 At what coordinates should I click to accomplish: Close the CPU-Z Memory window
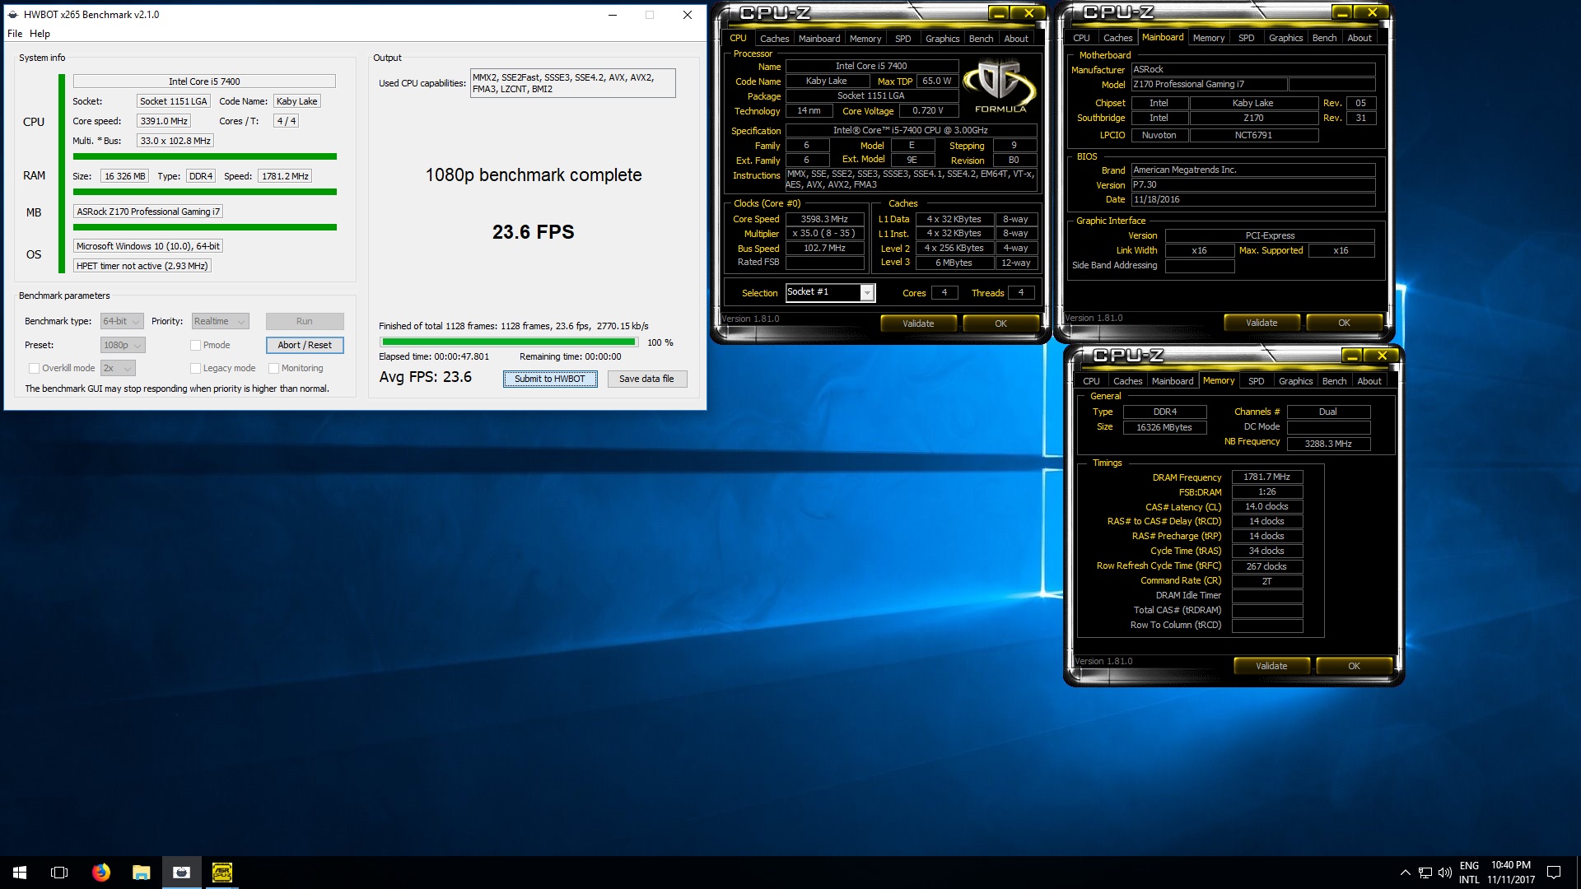(1382, 356)
